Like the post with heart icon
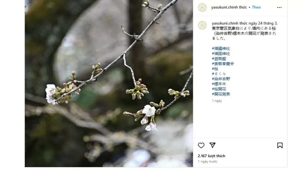This screenshot has width=306, height=172. 201,145
